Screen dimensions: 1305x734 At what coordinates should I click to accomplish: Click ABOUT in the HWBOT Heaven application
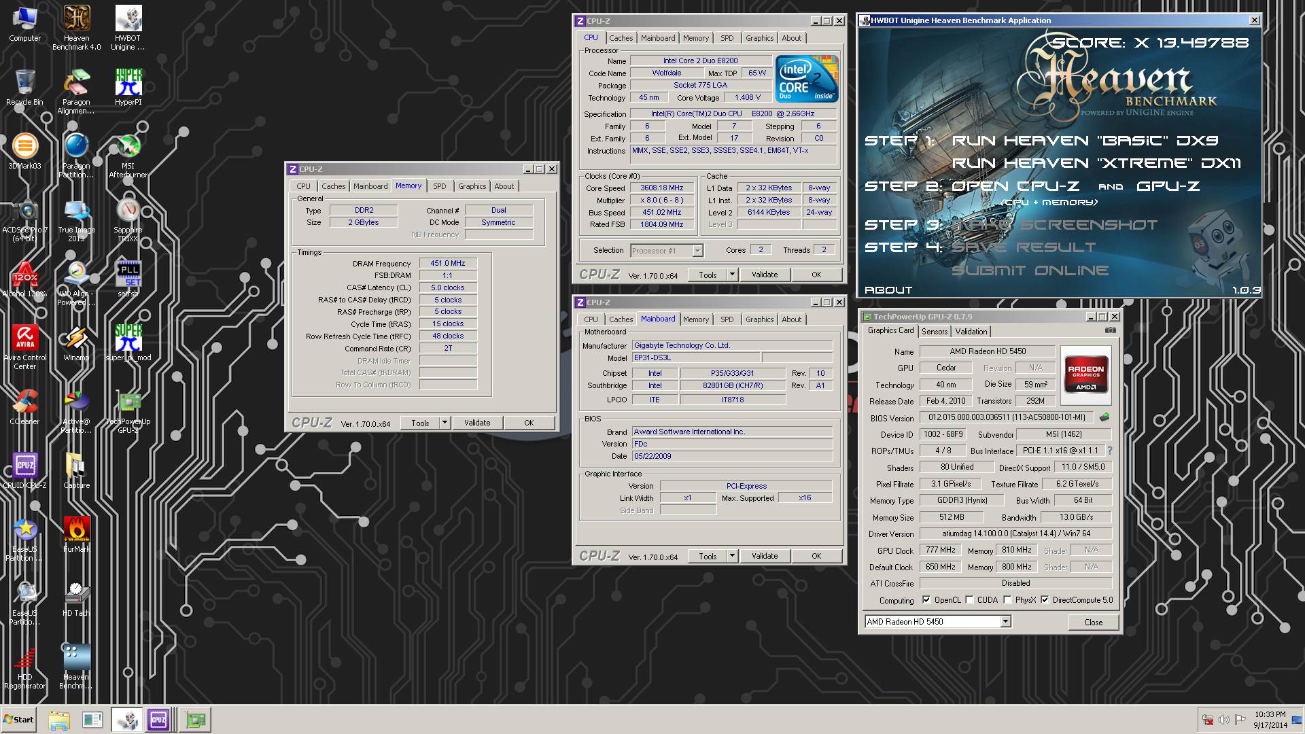click(888, 290)
